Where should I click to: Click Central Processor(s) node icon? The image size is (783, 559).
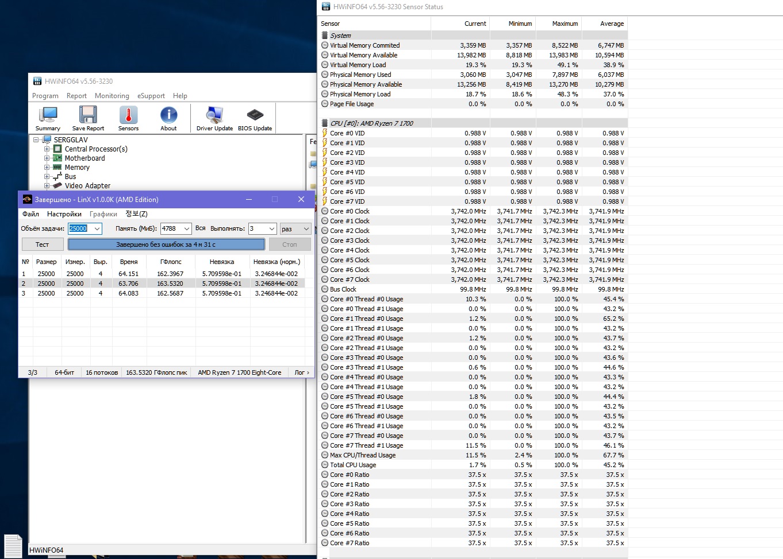[x=57, y=149]
